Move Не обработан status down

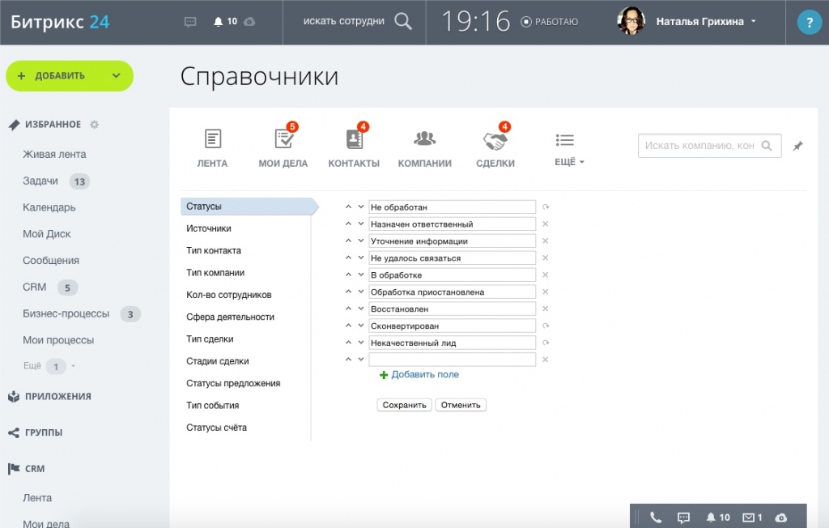(x=361, y=207)
